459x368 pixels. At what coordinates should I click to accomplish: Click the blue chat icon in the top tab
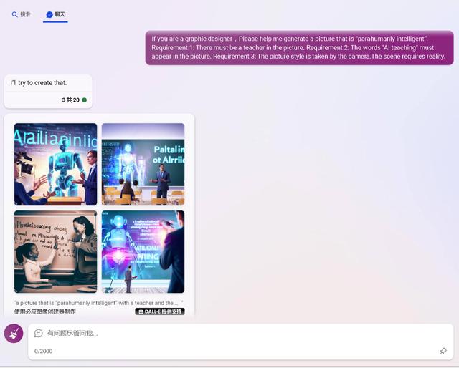click(x=49, y=14)
